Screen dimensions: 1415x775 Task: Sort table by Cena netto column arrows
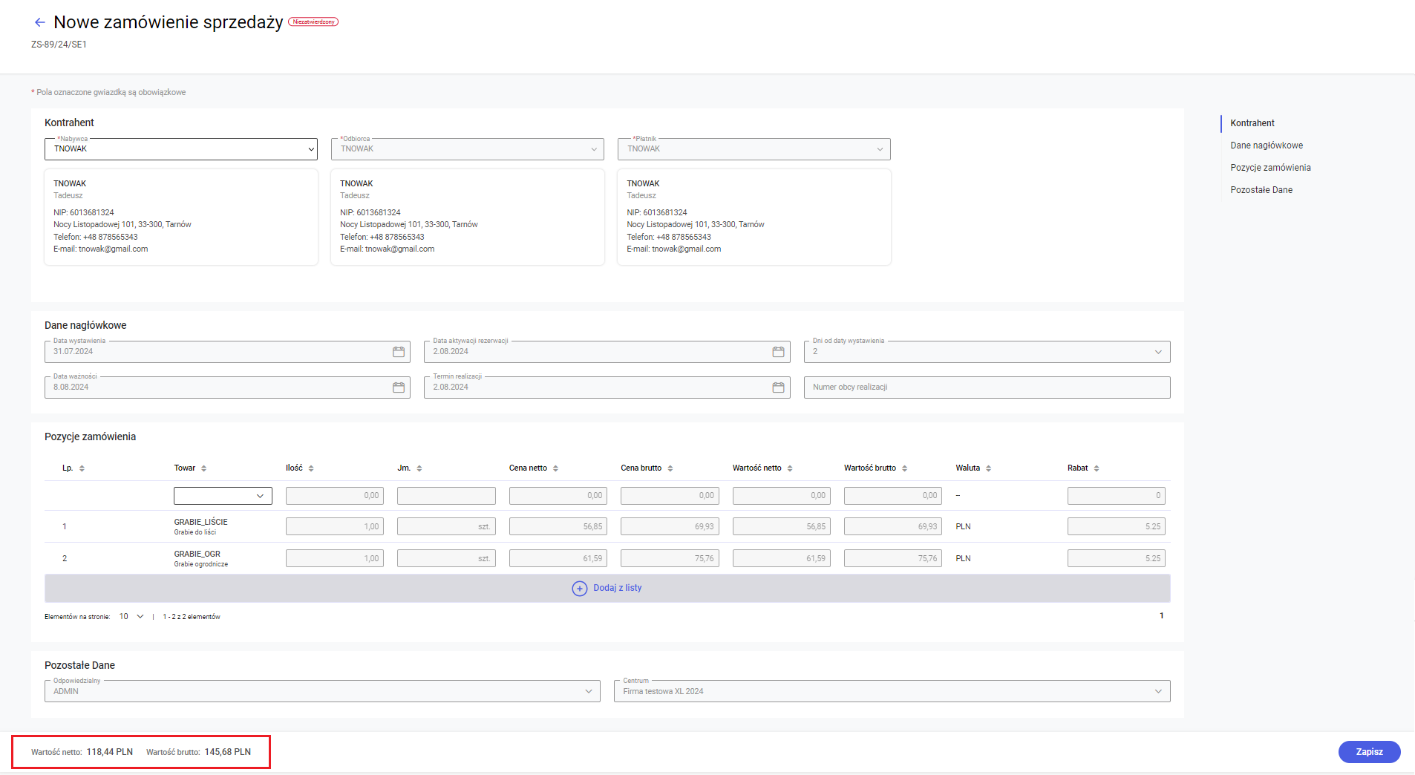tap(555, 468)
